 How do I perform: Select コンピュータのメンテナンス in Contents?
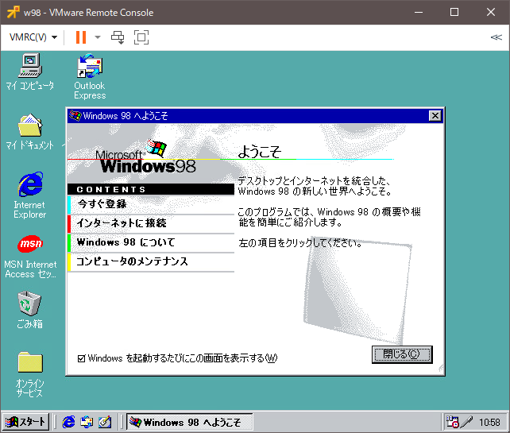tap(151, 261)
